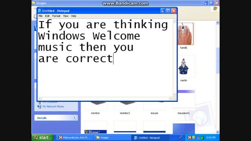Image resolution: width=251 pixels, height=141 pixels.
Task: Click the images window vertical scrollbar thumb
Action: [x=218, y=60]
